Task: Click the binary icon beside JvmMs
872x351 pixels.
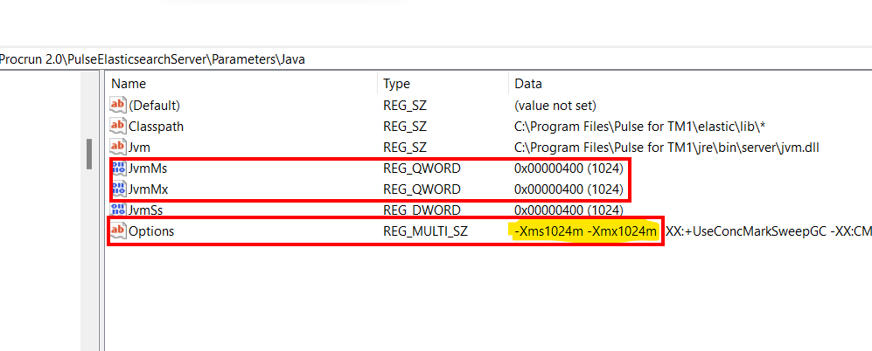Action: [118, 168]
